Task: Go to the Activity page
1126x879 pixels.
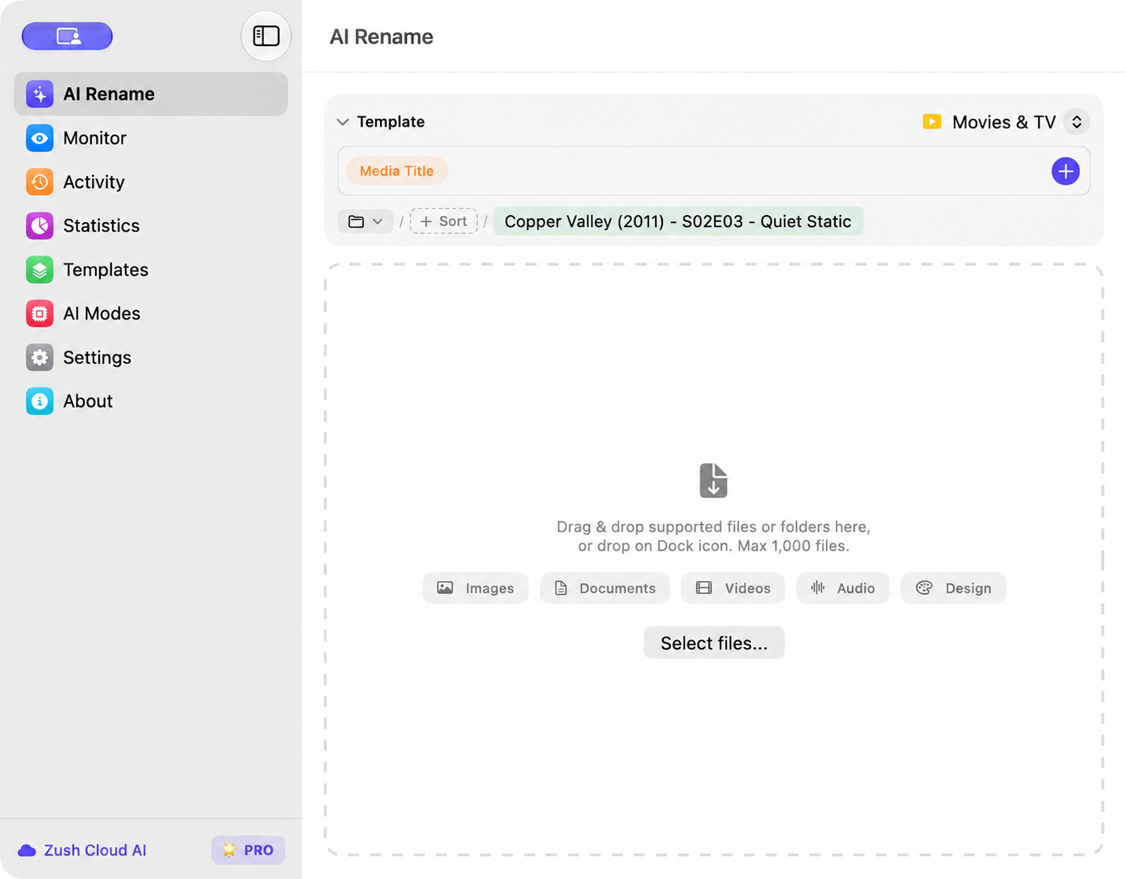Action: 151,182
